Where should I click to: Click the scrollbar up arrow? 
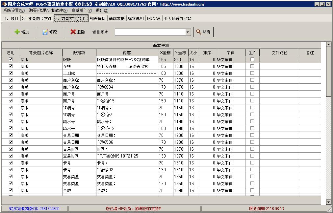point(328,44)
